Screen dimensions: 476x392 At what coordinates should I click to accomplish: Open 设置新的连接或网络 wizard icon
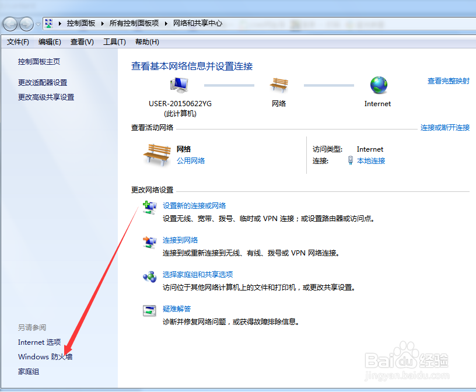(150, 207)
